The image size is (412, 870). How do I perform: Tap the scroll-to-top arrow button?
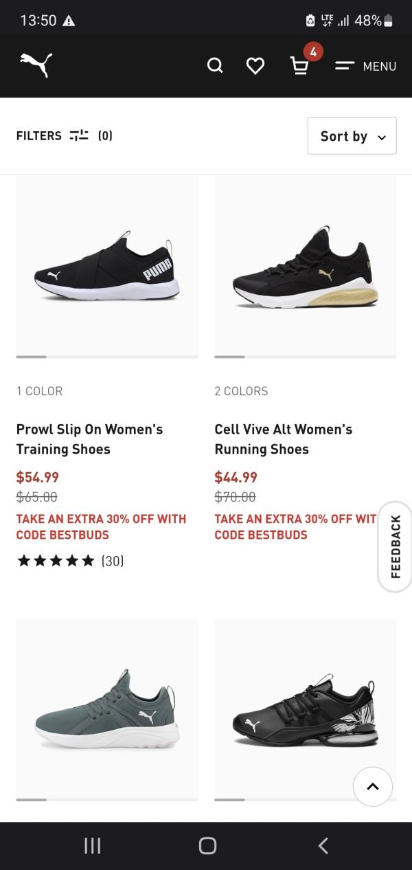coord(373,786)
